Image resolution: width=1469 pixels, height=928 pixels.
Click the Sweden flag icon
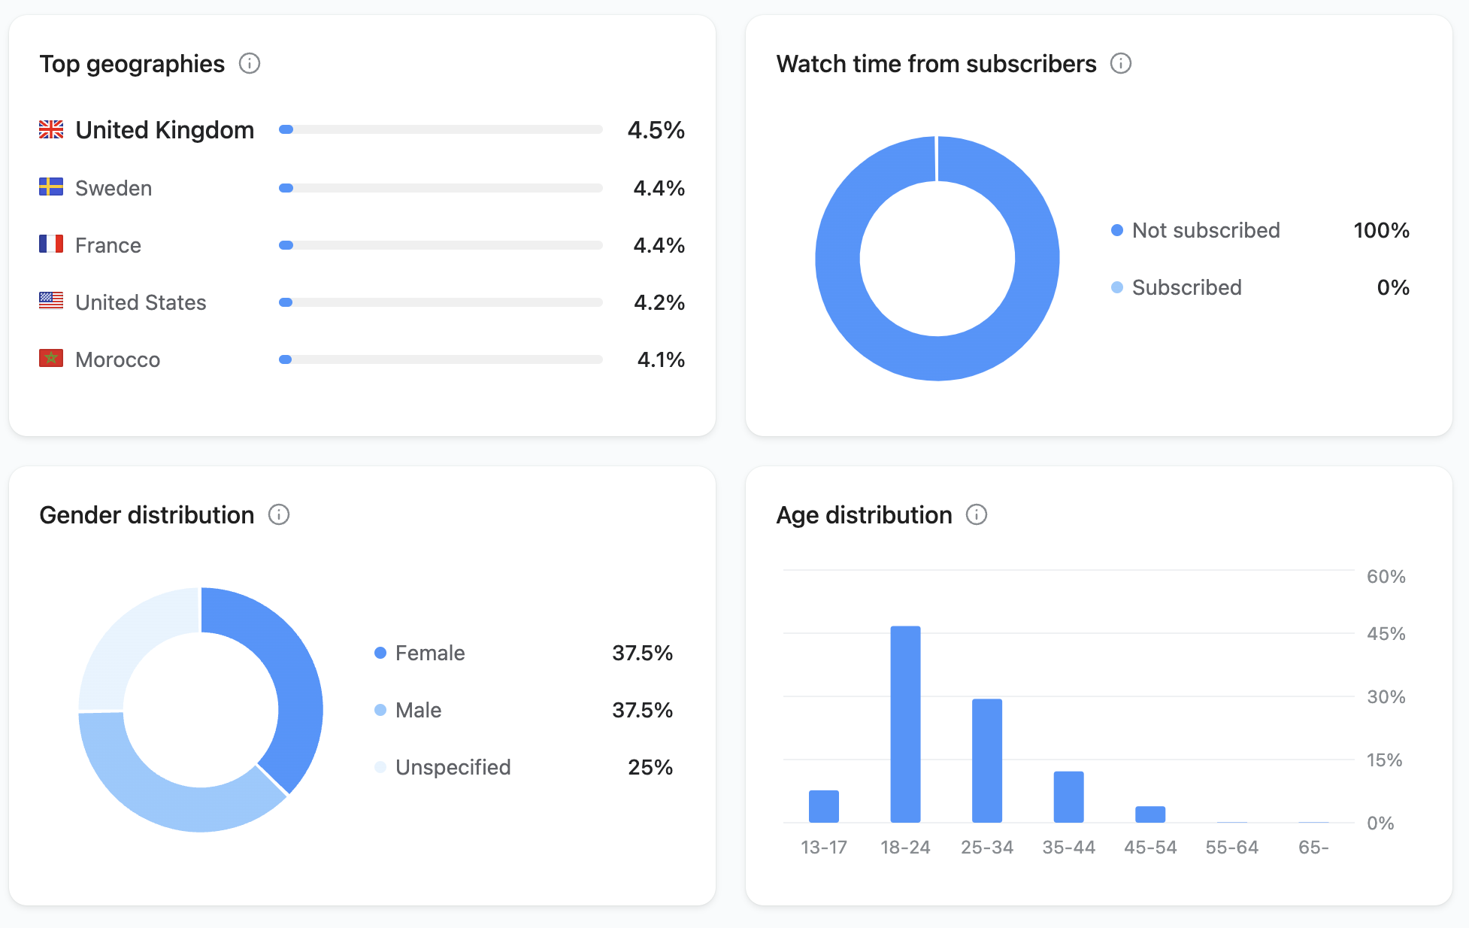[51, 187]
